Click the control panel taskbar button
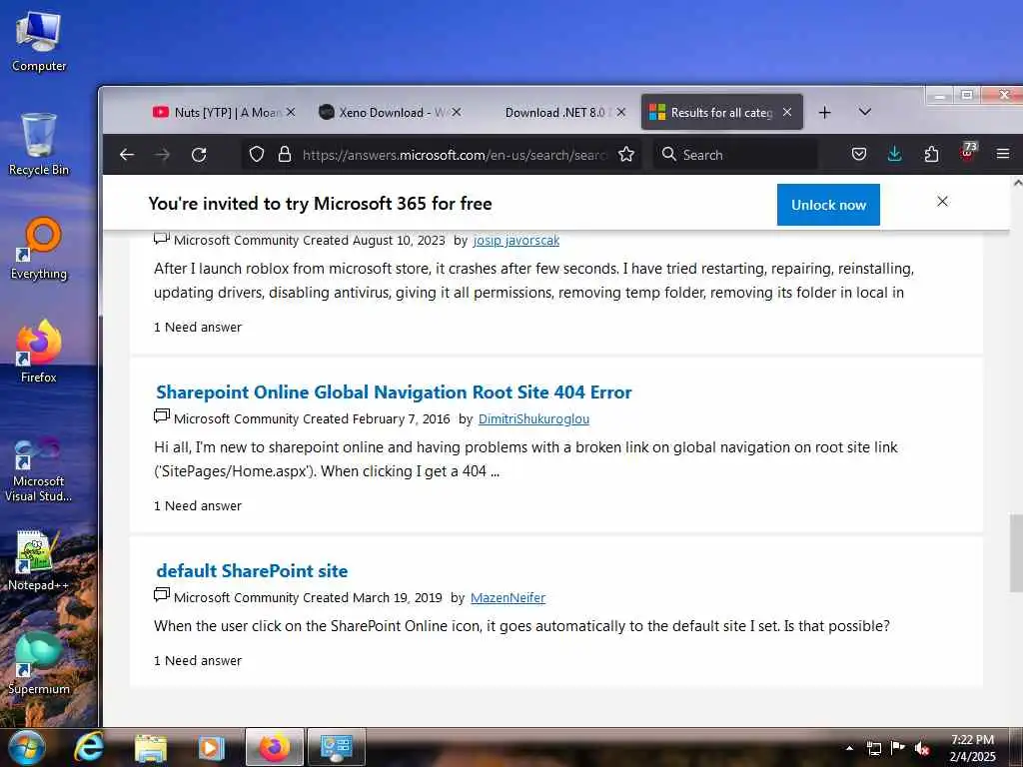The width and height of the screenshot is (1023, 767). point(336,747)
